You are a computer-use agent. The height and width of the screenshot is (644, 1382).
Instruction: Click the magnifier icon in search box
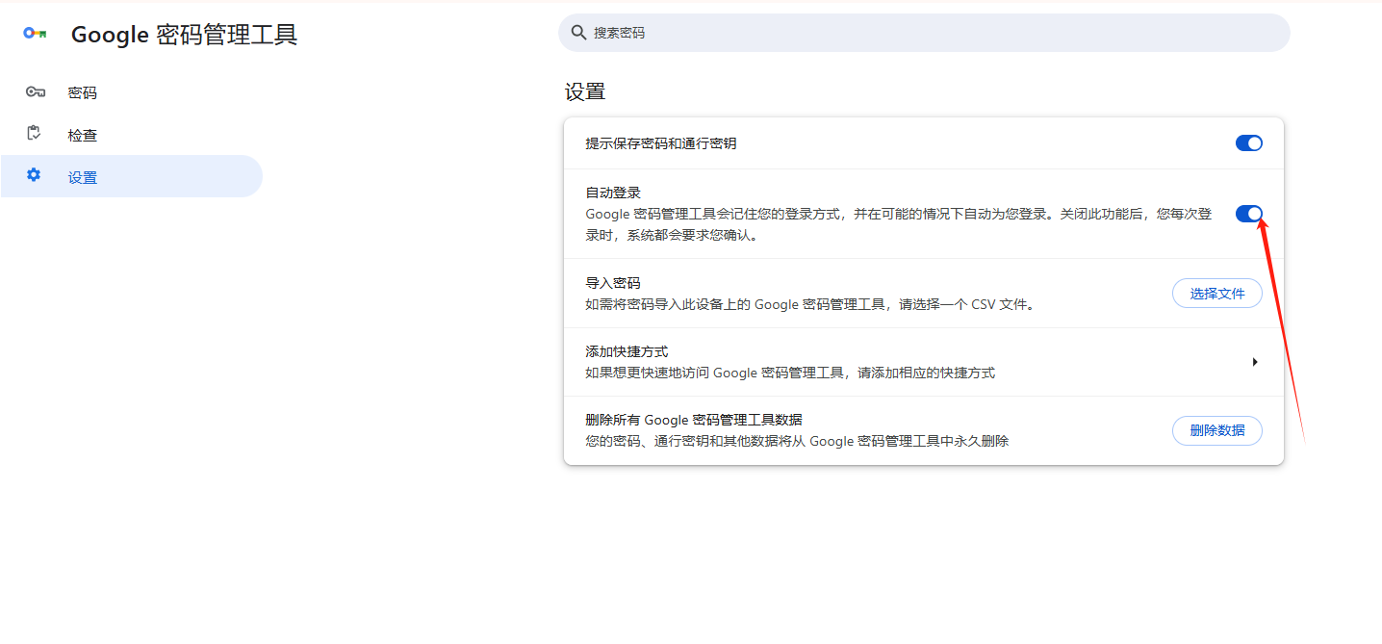578,33
